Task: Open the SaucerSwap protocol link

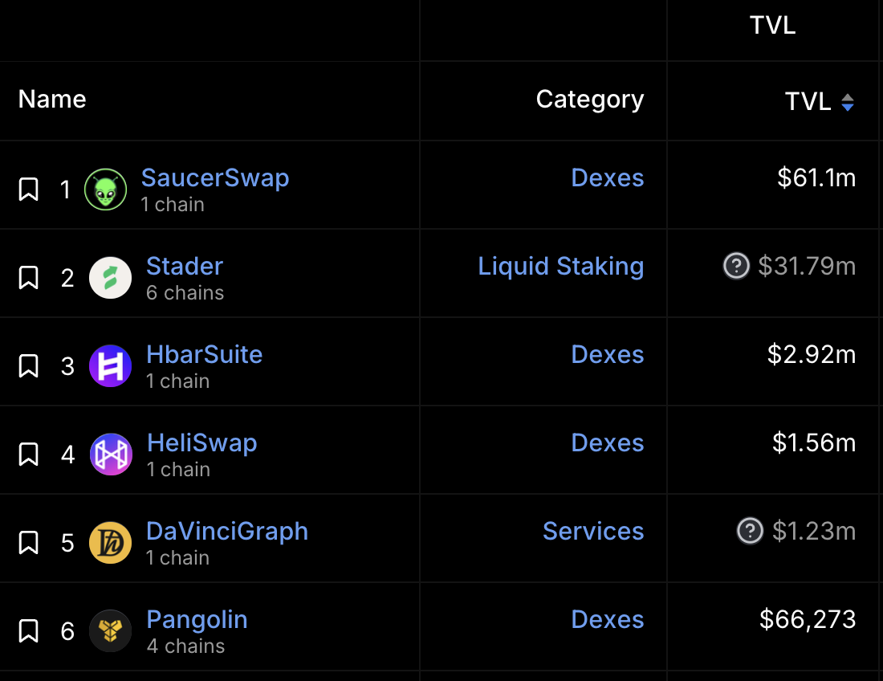Action: (215, 177)
